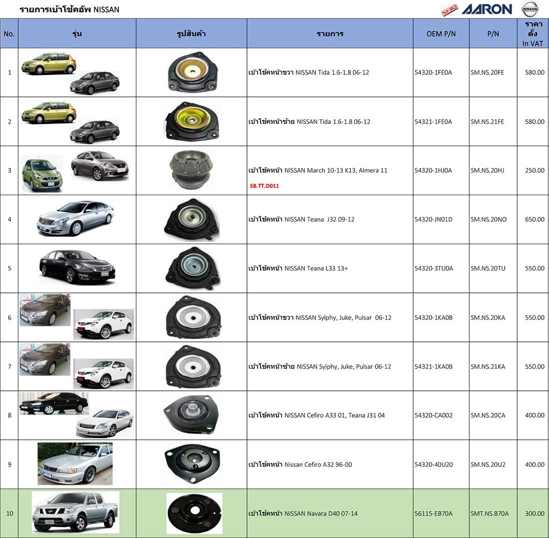
Task: Click OEM number 54320-1HJ0A
Action: click(x=433, y=171)
